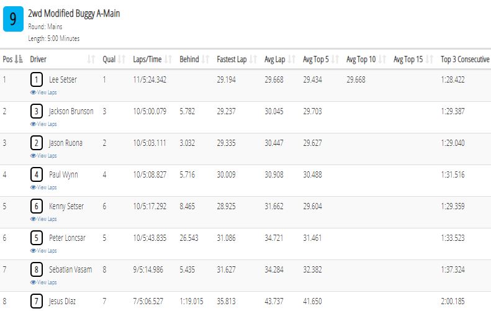View Laps for Sebatian Vasam

(43, 282)
